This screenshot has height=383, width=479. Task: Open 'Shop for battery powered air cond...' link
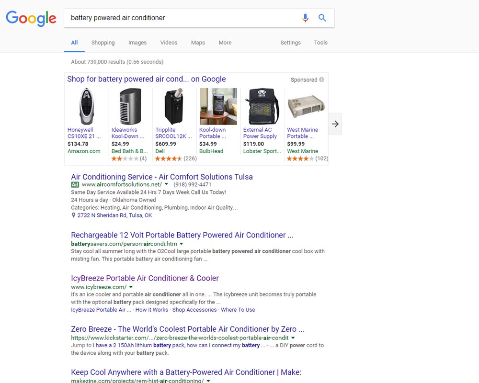pyautogui.click(x=146, y=79)
